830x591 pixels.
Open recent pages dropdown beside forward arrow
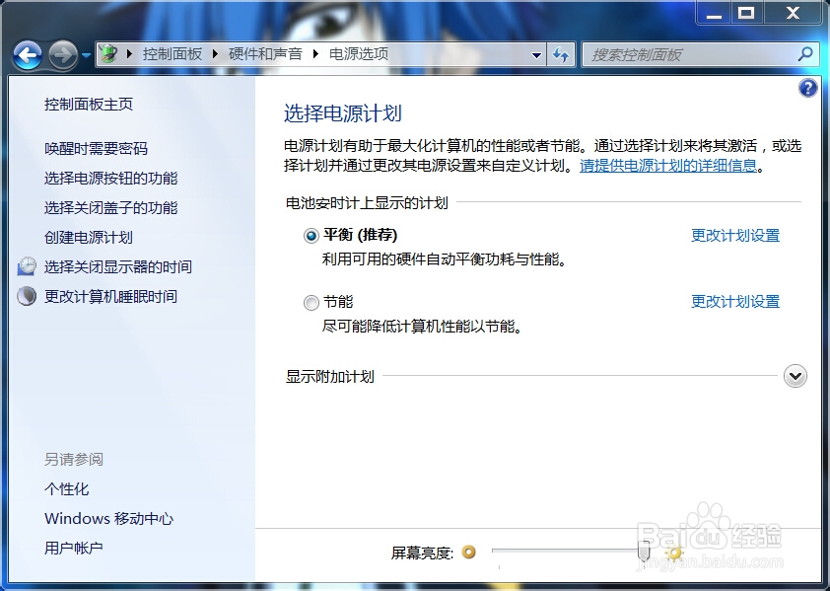click(85, 54)
